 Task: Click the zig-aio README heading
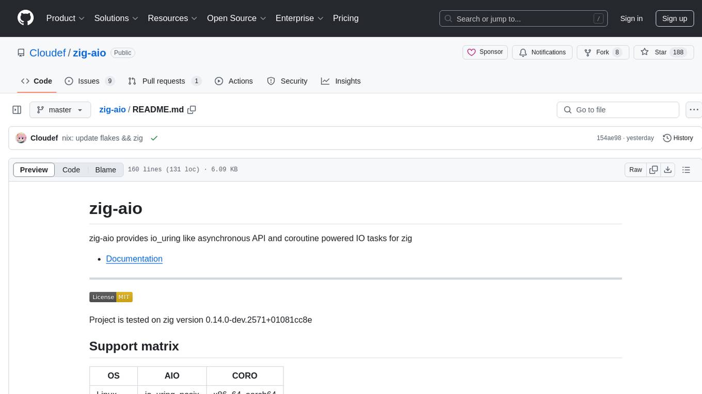pos(116,208)
